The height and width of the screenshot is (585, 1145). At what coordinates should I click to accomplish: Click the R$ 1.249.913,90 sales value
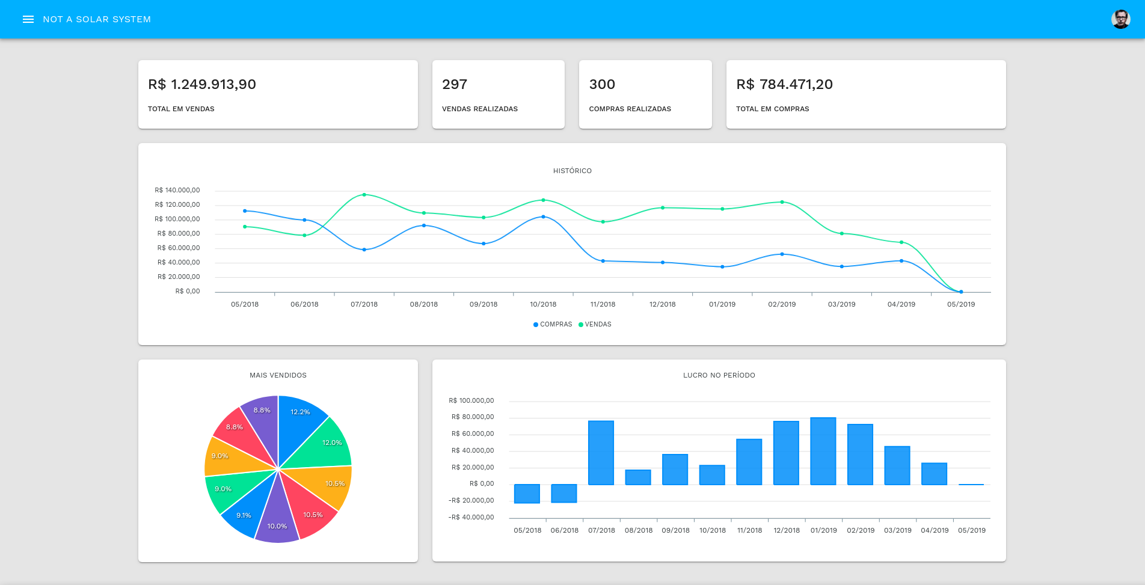click(202, 84)
